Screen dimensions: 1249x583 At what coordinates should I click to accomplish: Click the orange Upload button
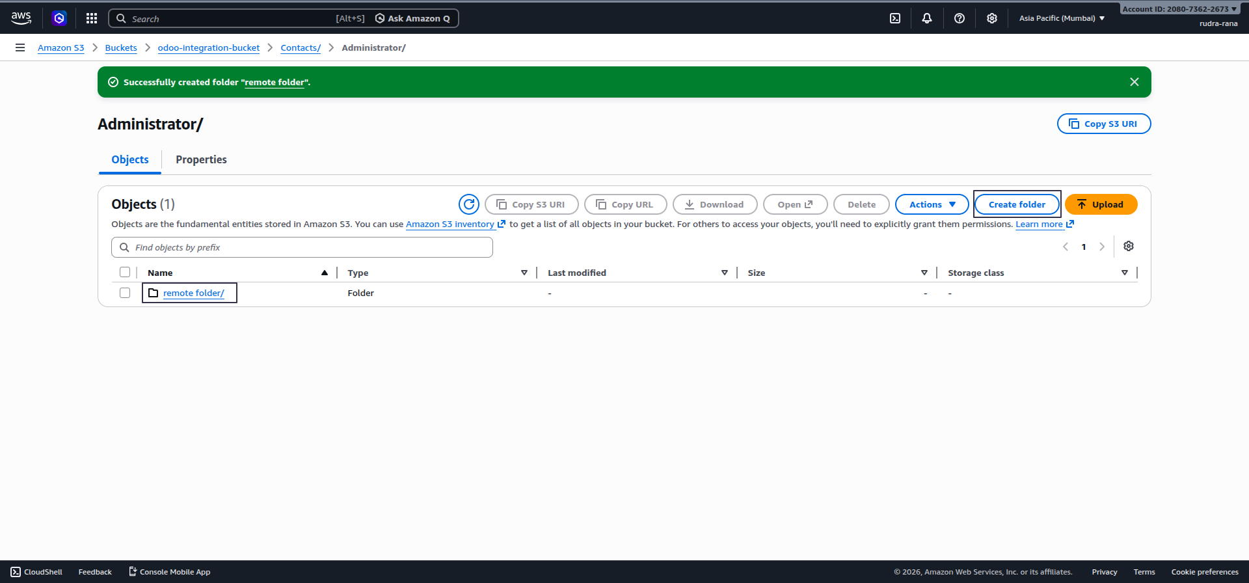(1101, 204)
